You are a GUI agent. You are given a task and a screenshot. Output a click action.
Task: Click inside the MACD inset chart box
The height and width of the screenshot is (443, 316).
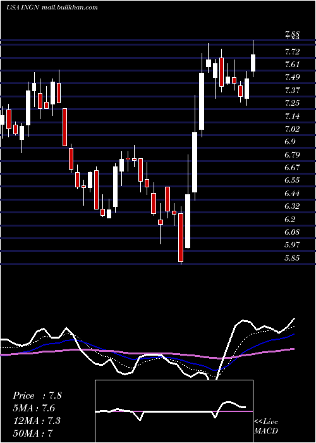[x=174, y=411]
